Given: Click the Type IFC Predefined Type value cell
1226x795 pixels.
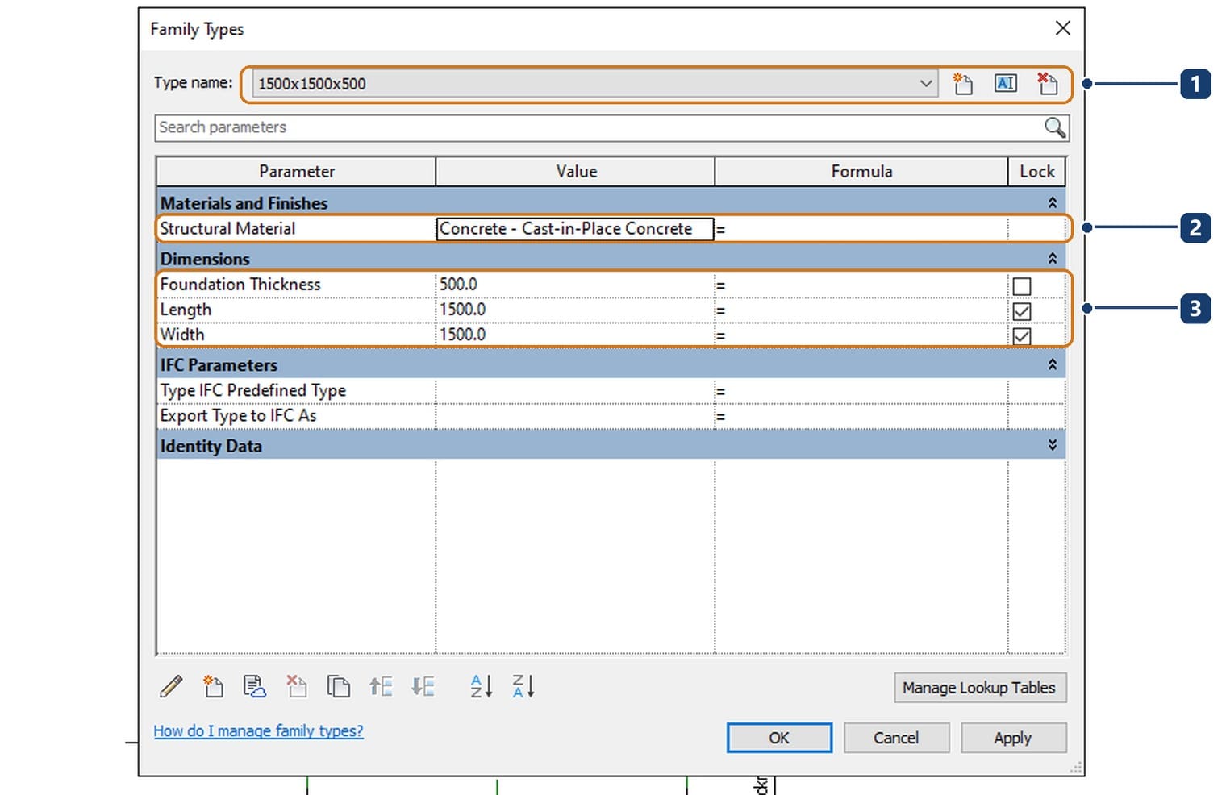Looking at the screenshot, I should [x=575, y=391].
